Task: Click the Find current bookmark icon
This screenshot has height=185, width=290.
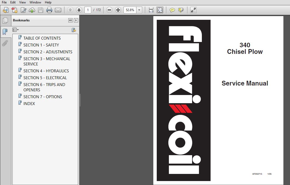Action: pyautogui.click(x=74, y=30)
